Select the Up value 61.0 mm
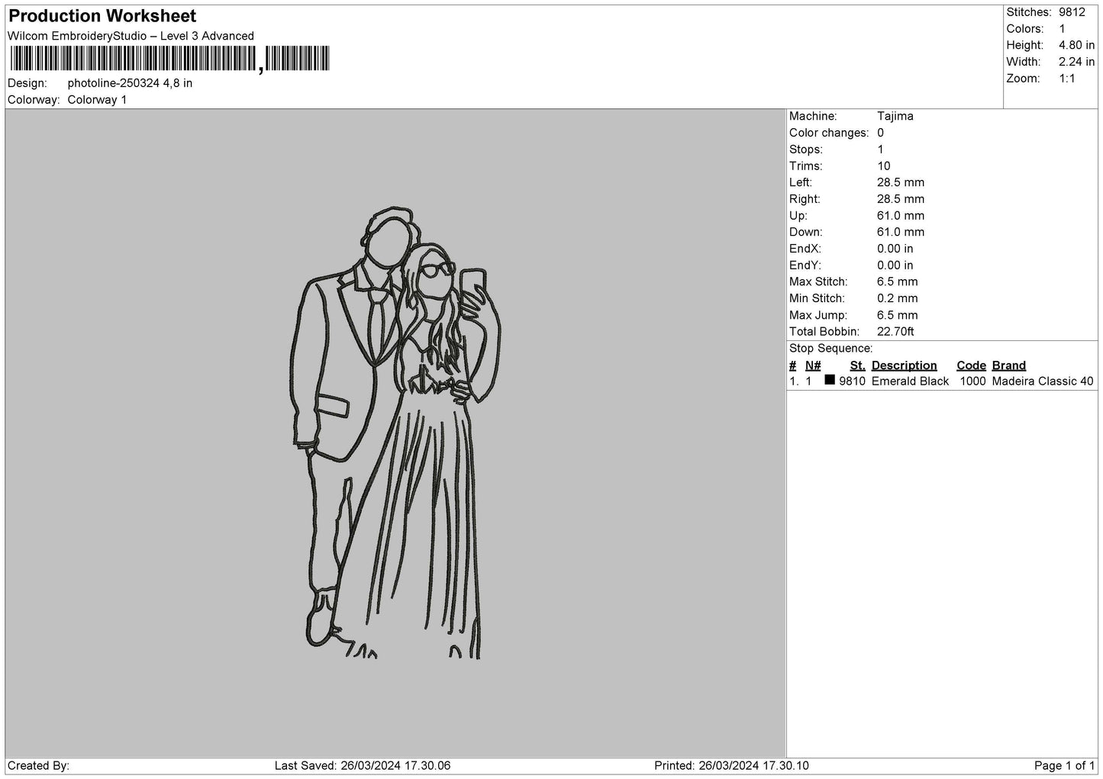Image resolution: width=1103 pixels, height=779 pixels. [x=901, y=216]
